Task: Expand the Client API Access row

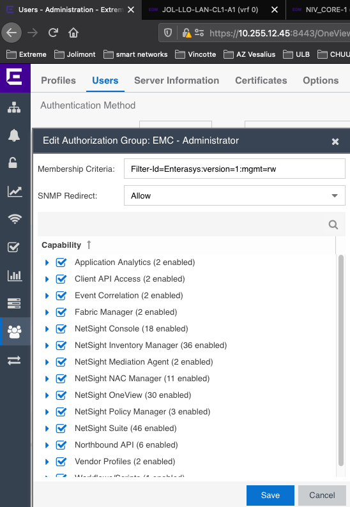Action: (x=47, y=279)
